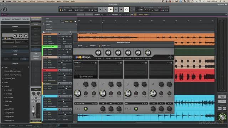Screen dimensions: 228x128
Task: Click the layer 4 FX 2 send knob
Action: click(169, 84)
